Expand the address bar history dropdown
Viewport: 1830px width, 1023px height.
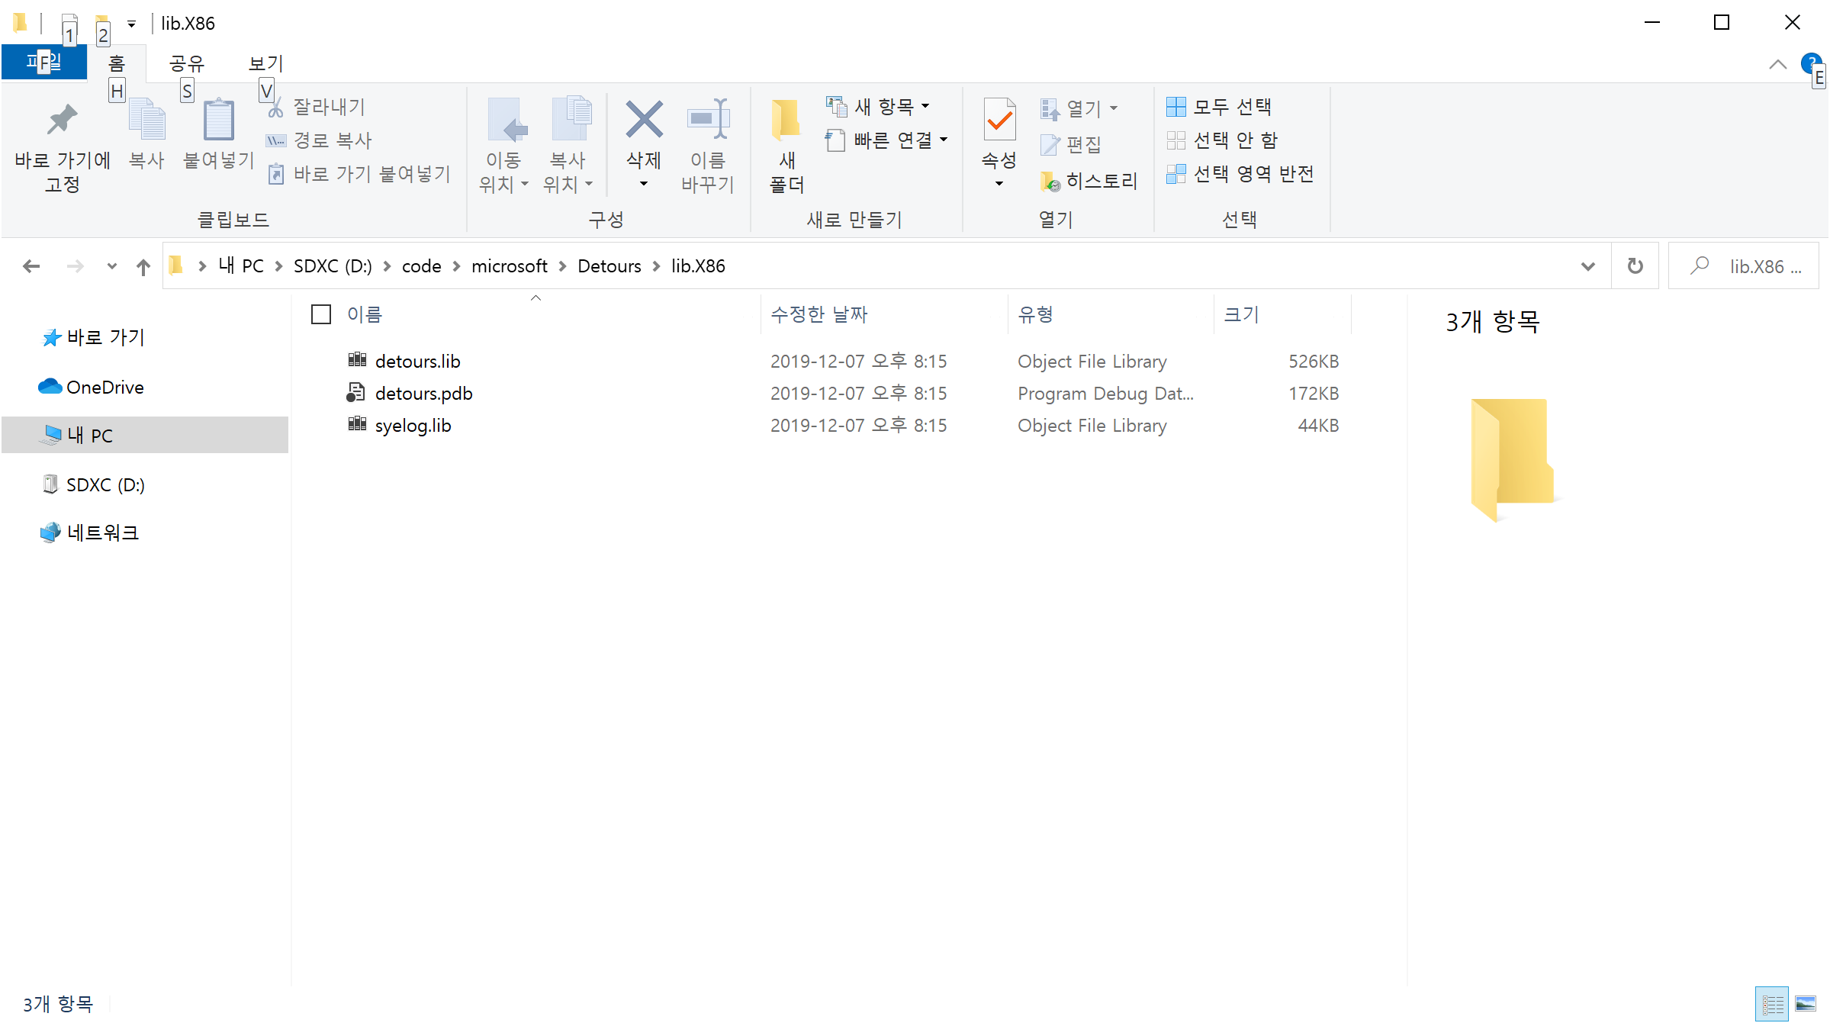tap(1587, 266)
